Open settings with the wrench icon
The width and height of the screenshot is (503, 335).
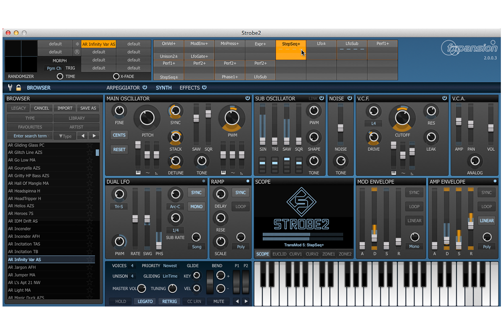[10, 88]
